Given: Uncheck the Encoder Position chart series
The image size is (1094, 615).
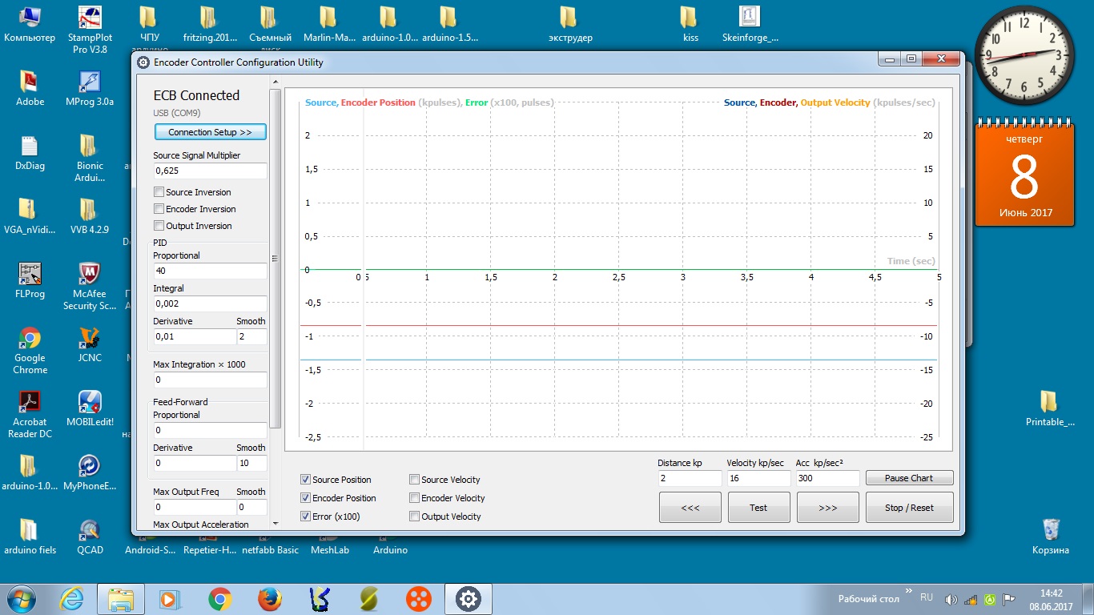Looking at the screenshot, I should click(305, 498).
